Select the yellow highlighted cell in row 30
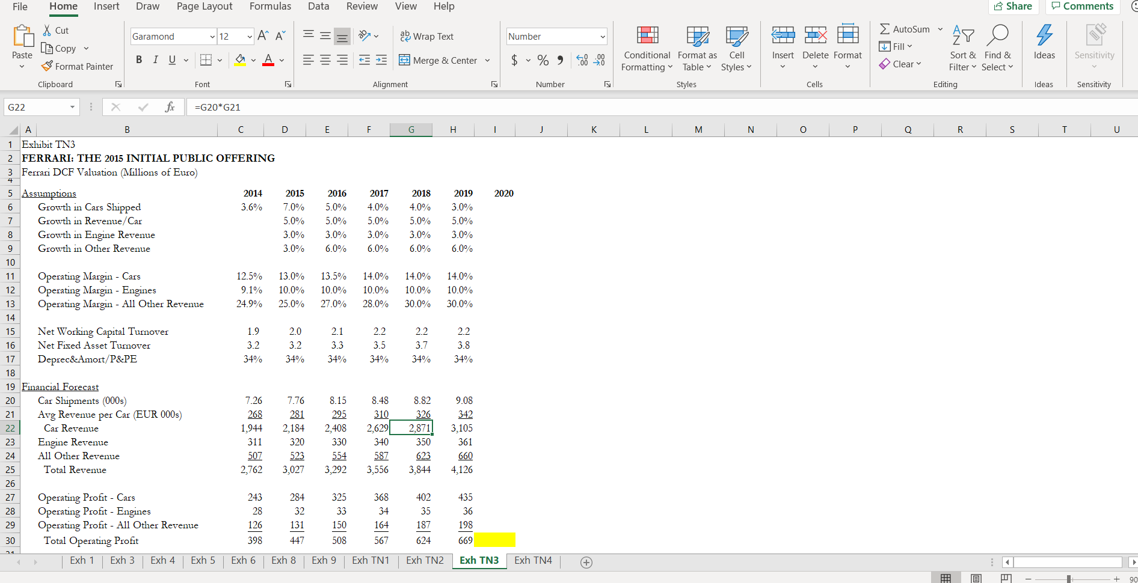 [494, 540]
